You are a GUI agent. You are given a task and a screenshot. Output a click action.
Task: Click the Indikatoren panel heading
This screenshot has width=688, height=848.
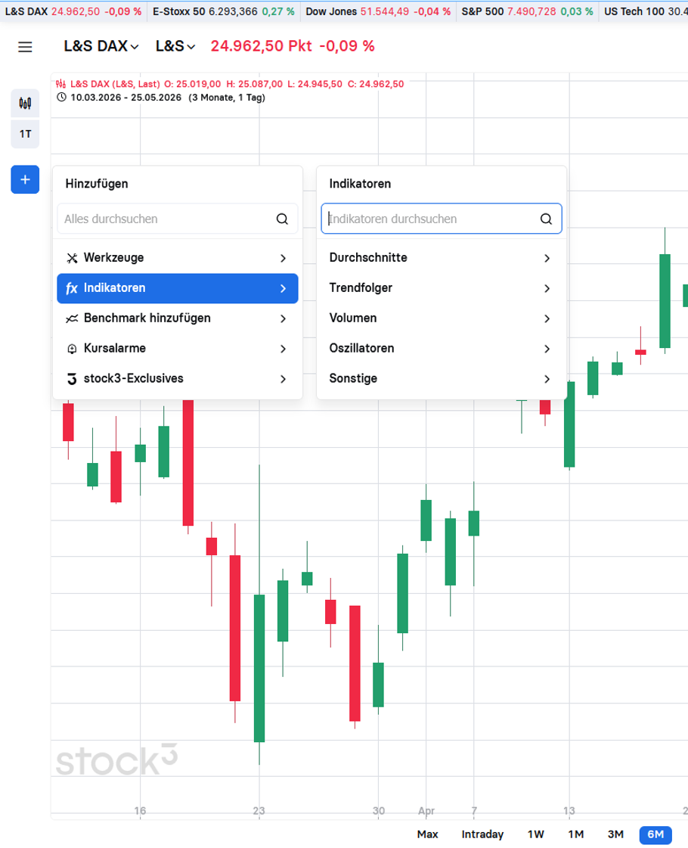click(360, 184)
